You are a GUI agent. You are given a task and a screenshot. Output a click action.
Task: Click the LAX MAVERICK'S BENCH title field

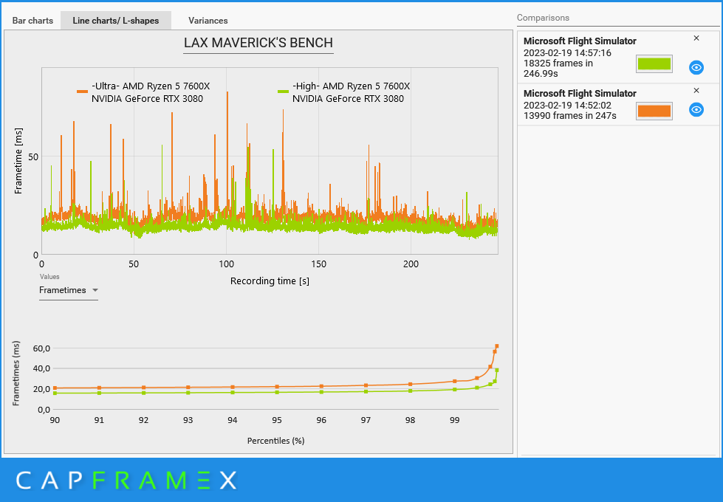[x=258, y=43]
